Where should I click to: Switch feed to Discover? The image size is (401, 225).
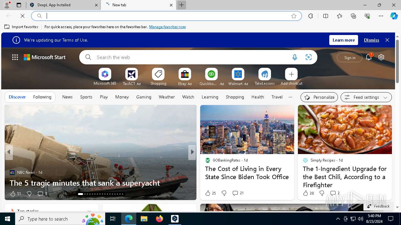[x=17, y=97]
